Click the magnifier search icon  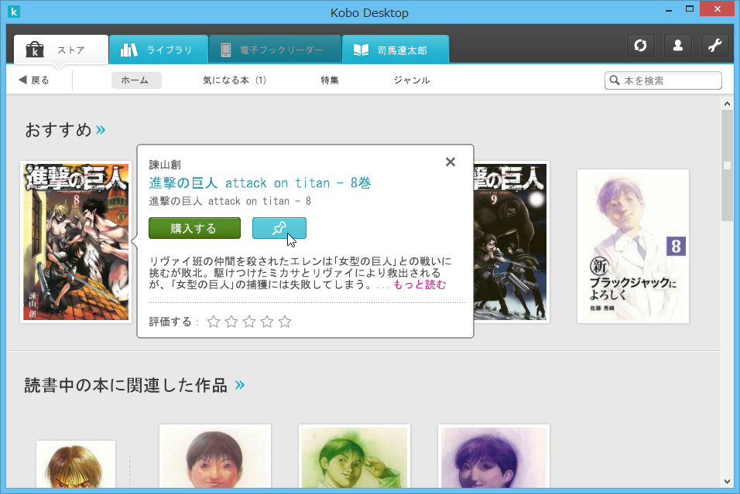point(615,80)
